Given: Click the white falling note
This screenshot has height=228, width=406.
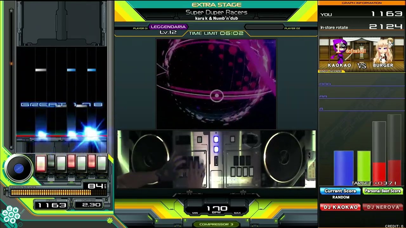Looking at the screenshot, I should (41, 70).
